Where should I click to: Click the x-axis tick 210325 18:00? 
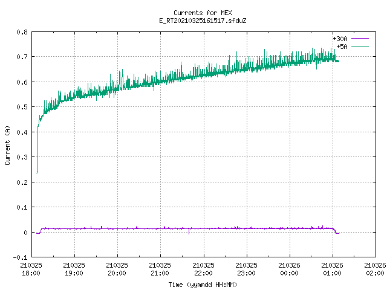(31, 269)
